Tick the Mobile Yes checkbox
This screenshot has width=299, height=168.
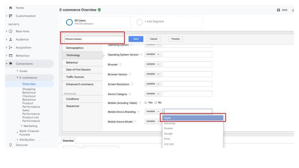[x=145, y=103]
